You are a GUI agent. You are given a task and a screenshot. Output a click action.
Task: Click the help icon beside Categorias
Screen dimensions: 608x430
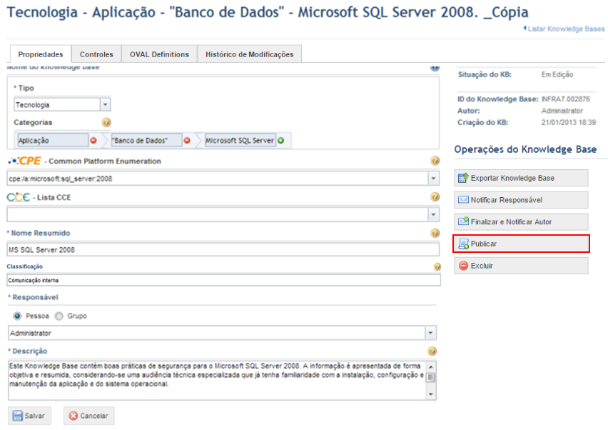[x=106, y=123]
